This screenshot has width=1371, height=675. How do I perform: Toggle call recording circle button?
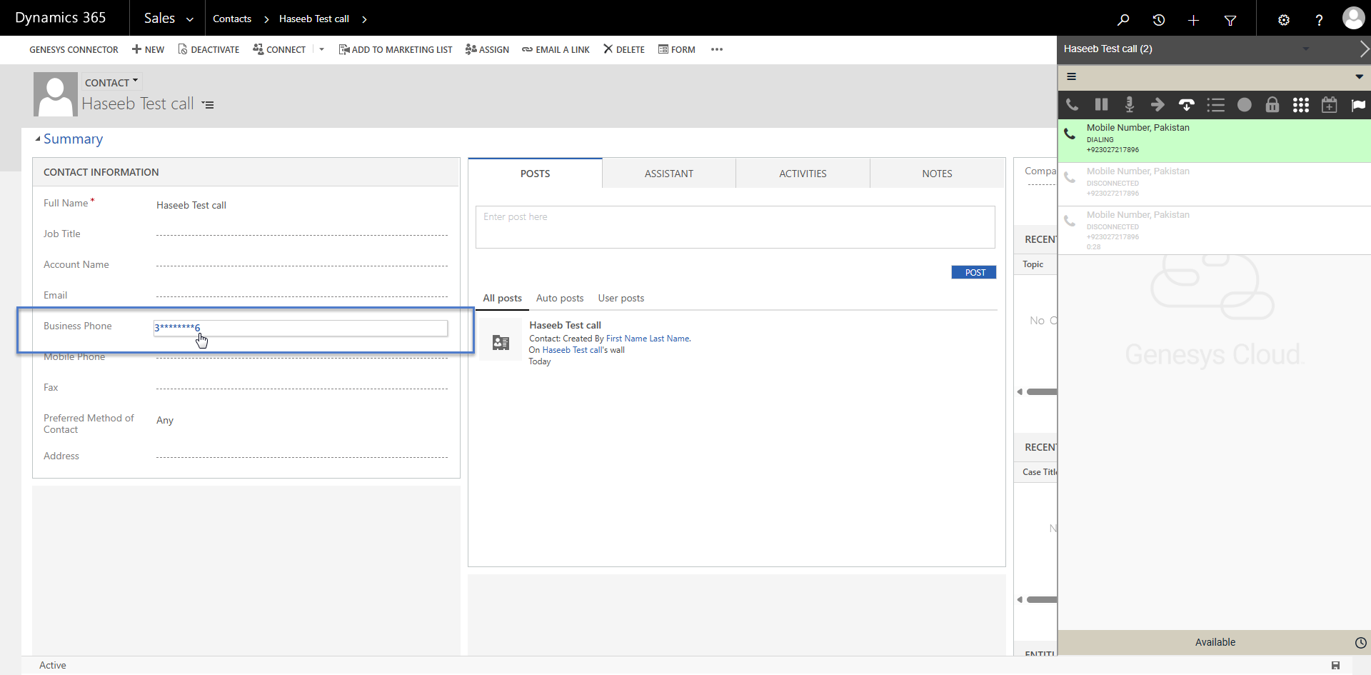point(1244,105)
